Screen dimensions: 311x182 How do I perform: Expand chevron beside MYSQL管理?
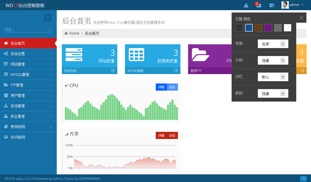pos(51,75)
